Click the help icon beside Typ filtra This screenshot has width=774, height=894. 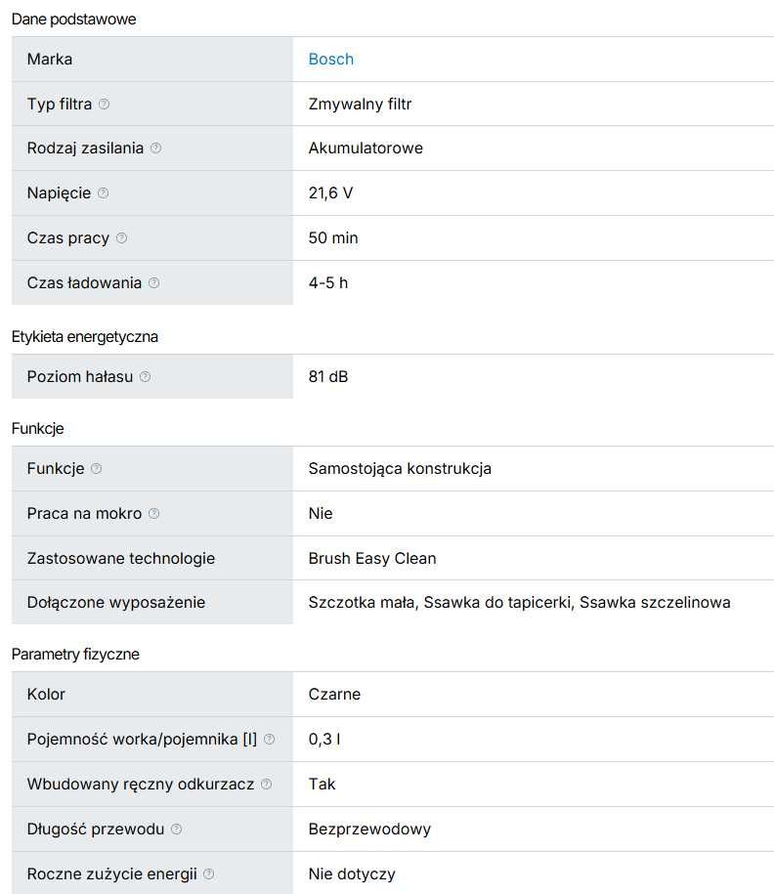pos(104,104)
